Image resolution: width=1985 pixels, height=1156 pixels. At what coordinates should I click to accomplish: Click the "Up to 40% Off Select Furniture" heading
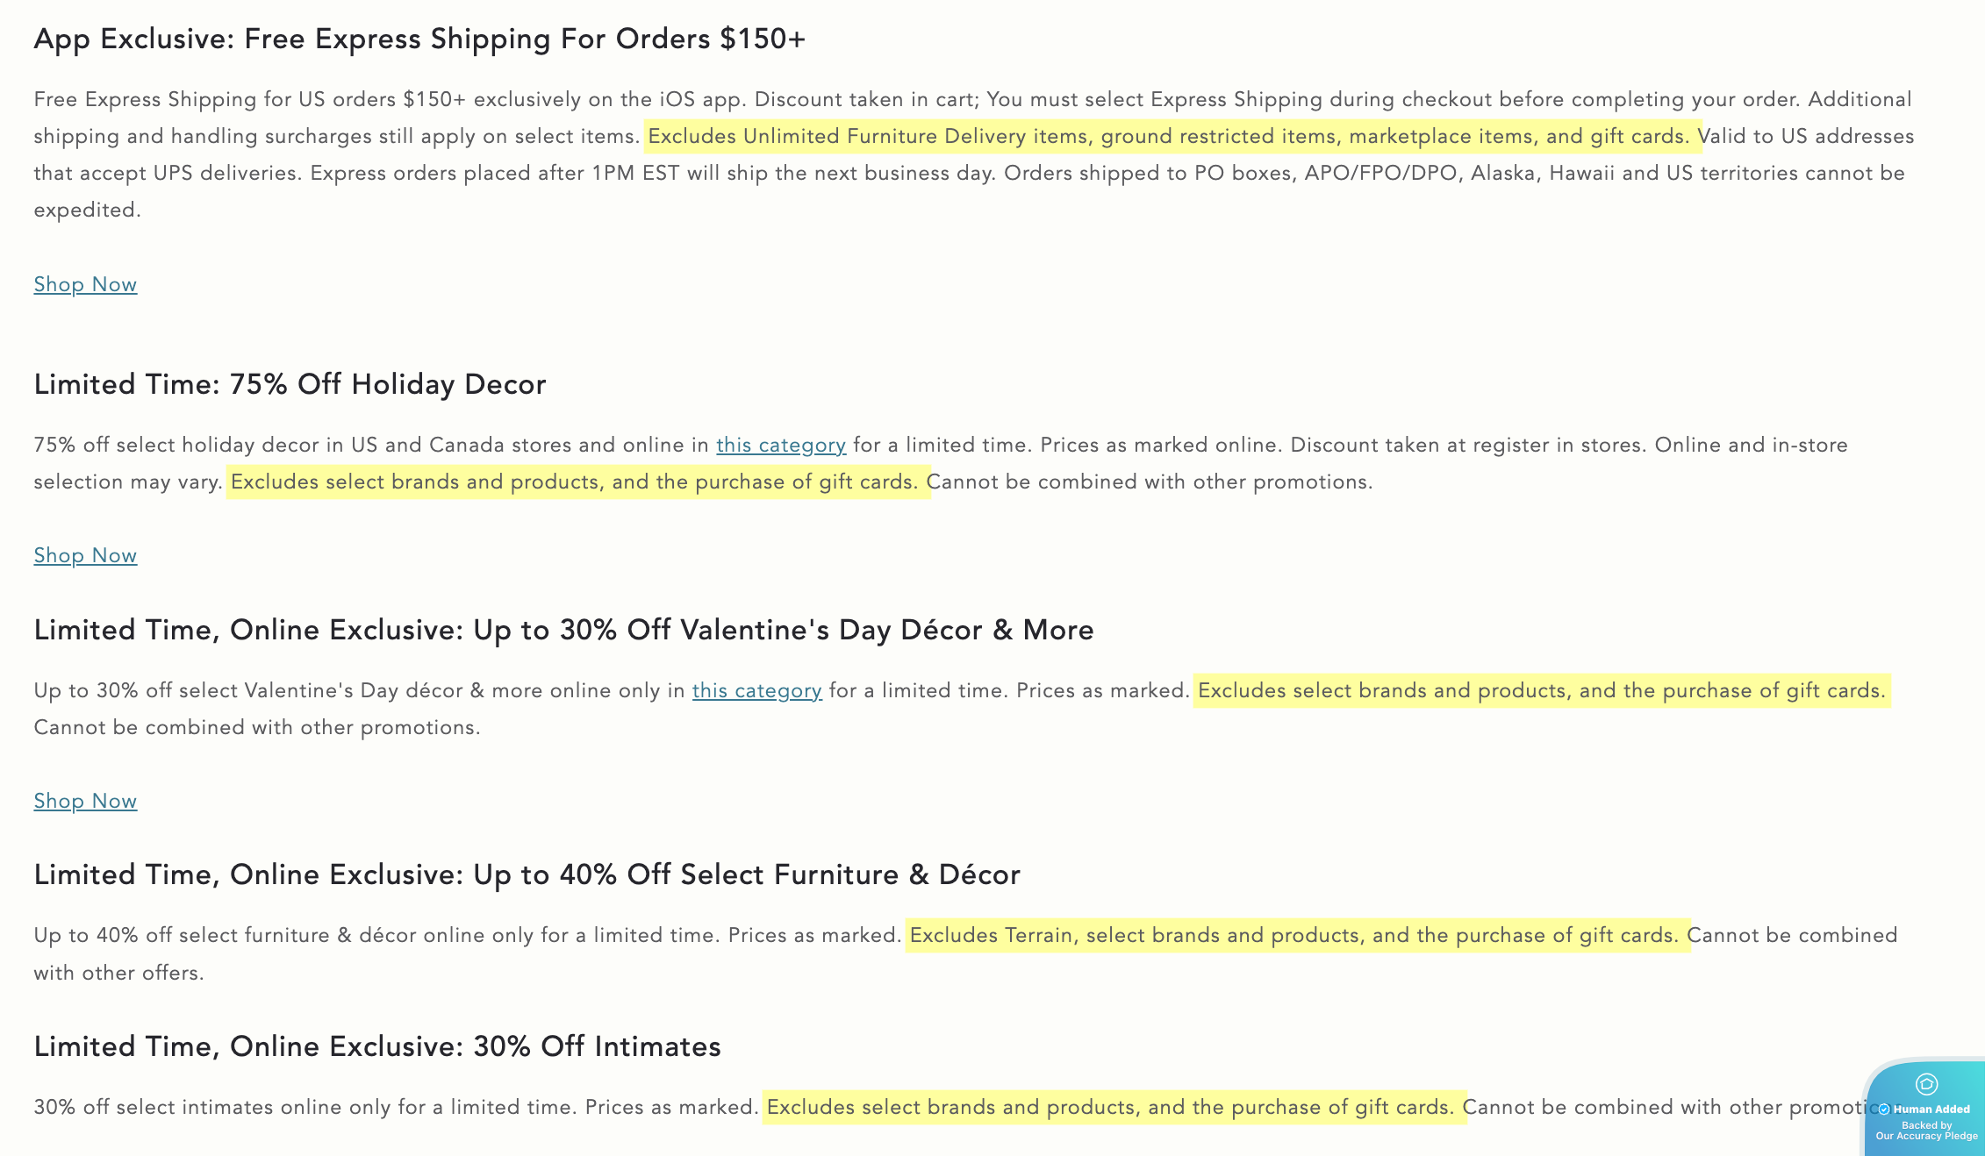[x=527, y=874]
